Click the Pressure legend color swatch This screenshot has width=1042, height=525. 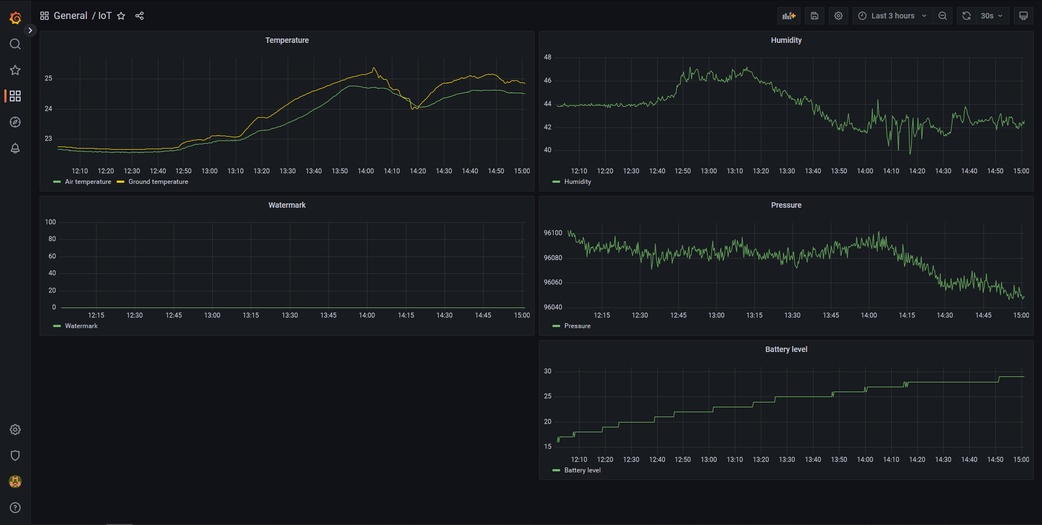pos(556,326)
